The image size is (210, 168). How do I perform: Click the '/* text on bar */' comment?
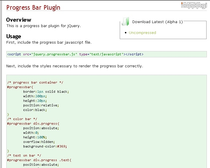tap(24, 155)
